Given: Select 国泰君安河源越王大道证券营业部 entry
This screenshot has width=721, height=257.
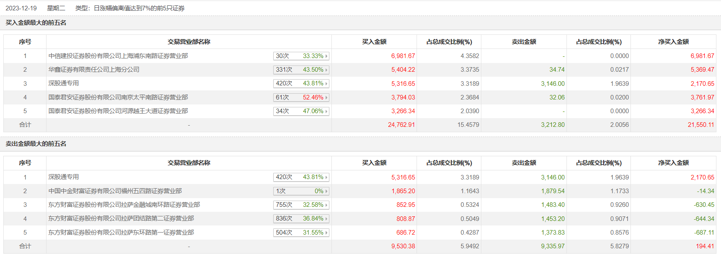Looking at the screenshot, I should [118, 111].
